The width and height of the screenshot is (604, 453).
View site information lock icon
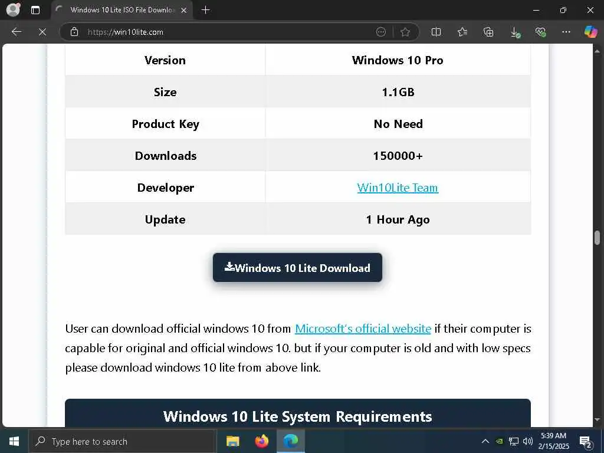click(x=74, y=32)
